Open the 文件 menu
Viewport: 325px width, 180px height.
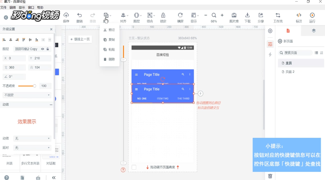pos(3,7)
